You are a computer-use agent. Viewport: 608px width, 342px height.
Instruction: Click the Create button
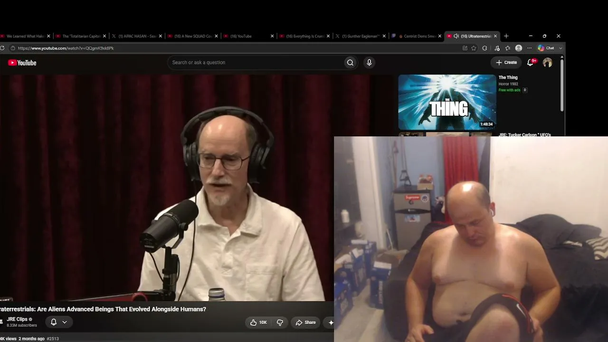(506, 62)
